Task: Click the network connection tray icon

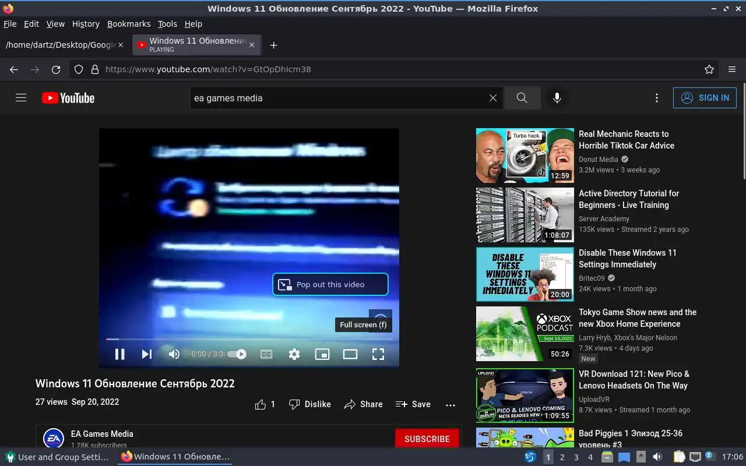Action: coord(695,457)
